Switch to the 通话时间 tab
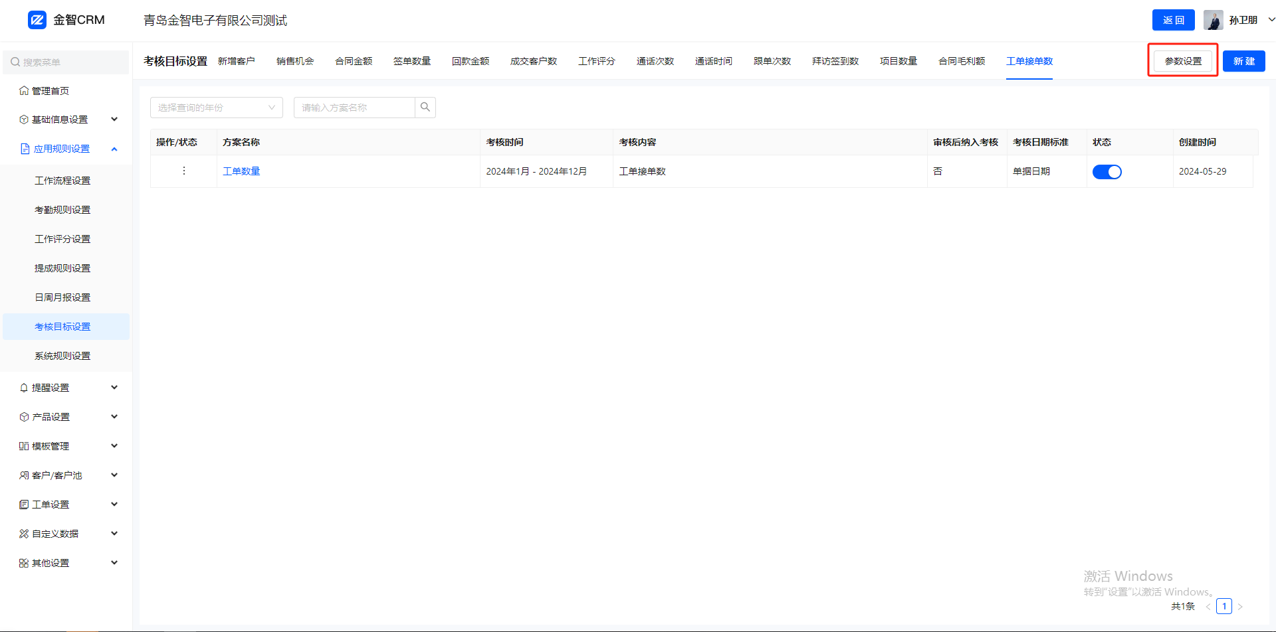The height and width of the screenshot is (632, 1276). click(714, 61)
